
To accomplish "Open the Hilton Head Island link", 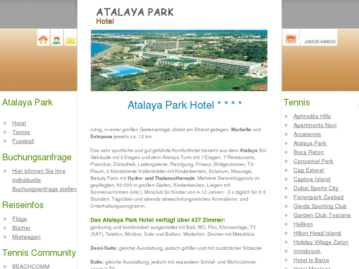I will click(318, 233).
